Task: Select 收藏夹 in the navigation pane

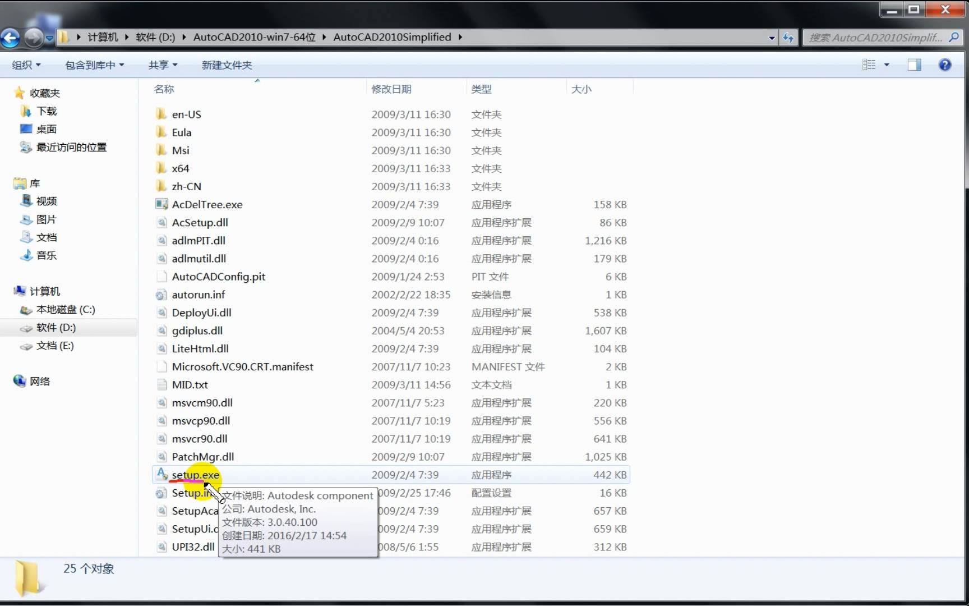Action: coord(45,93)
